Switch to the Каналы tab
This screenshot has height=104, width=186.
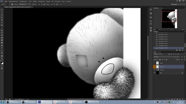159,52
